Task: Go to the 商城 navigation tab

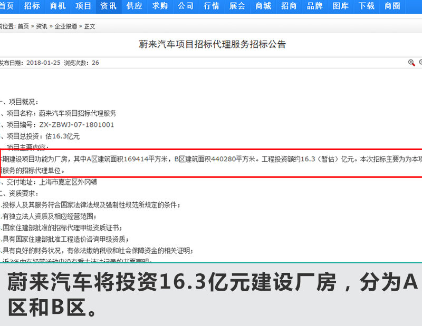Action: tap(263, 6)
